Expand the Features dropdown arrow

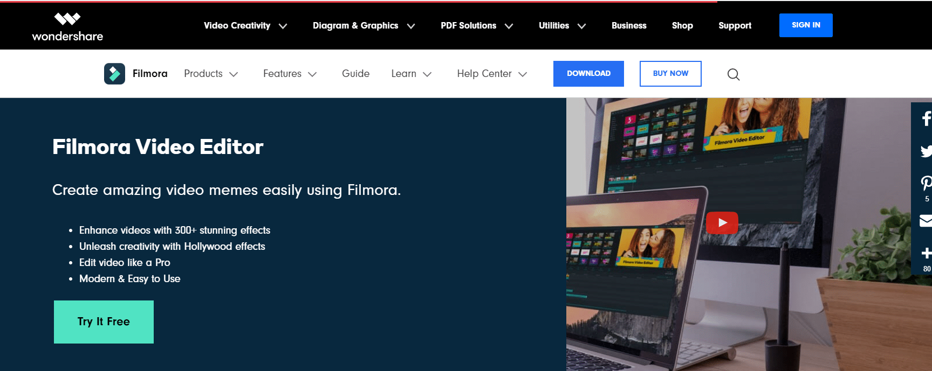[x=312, y=74]
